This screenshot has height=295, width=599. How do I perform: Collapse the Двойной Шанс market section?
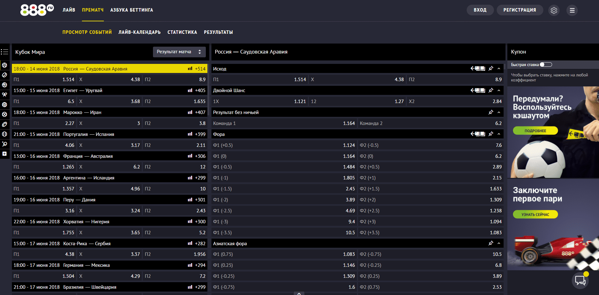click(x=499, y=91)
